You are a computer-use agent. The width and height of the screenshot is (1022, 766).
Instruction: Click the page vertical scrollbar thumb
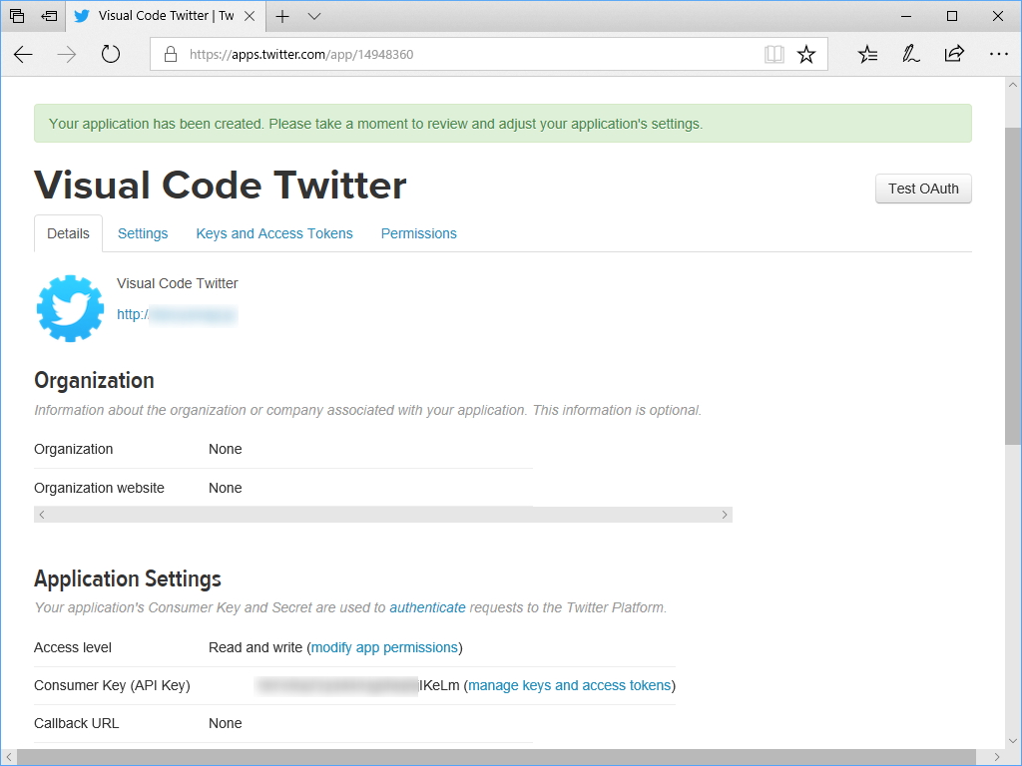click(1012, 286)
